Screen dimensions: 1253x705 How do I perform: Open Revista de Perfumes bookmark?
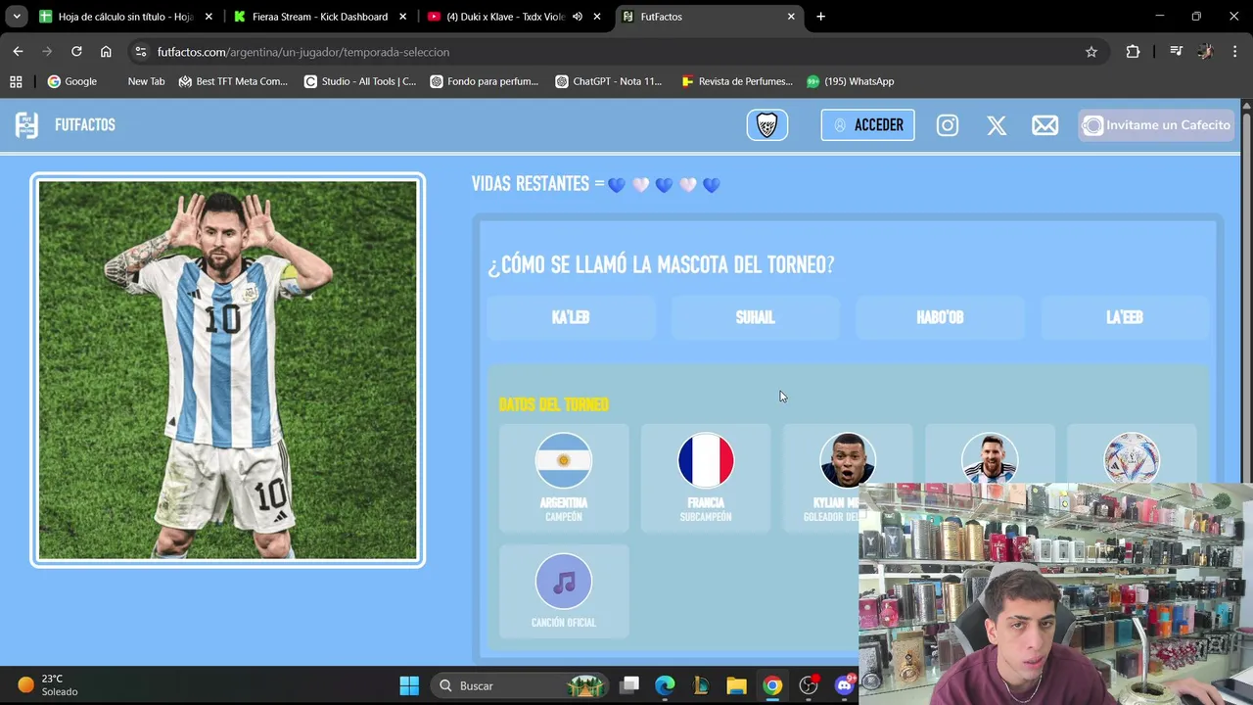tap(737, 81)
